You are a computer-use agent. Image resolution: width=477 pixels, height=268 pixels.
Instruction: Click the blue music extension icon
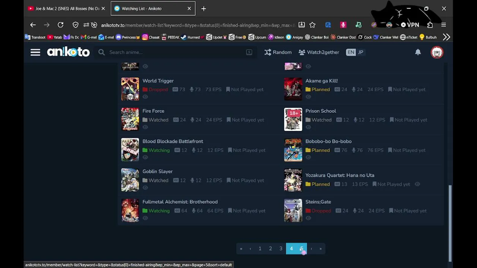328,25
